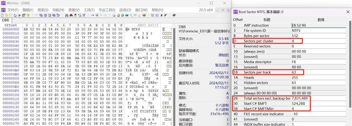Clone disk using the green arrow drive icon
This screenshot has height=126, width=352.
(x=118, y=15)
